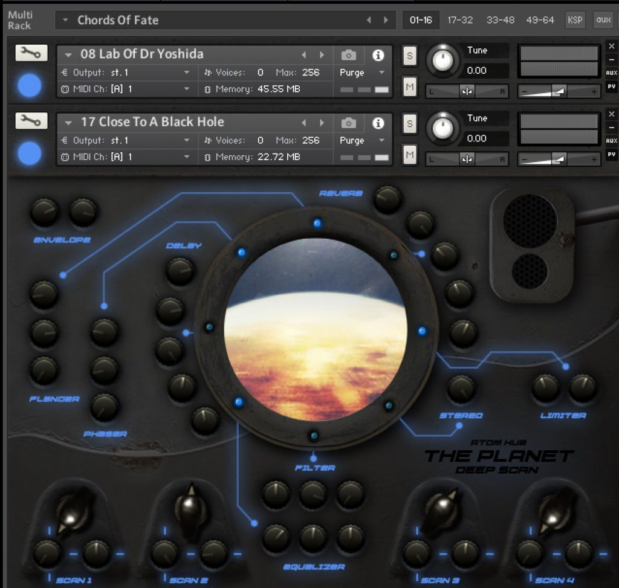Image resolution: width=619 pixels, height=588 pixels.
Task: Toggle AUX sends for 08 Lab Of Dr Yoshida
Action: 612,73
